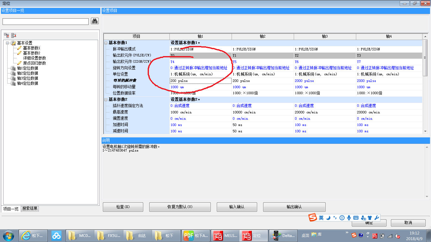The width and height of the screenshot is (431, 242).
Task: Click the 检查(K) button
Action: 123,207
